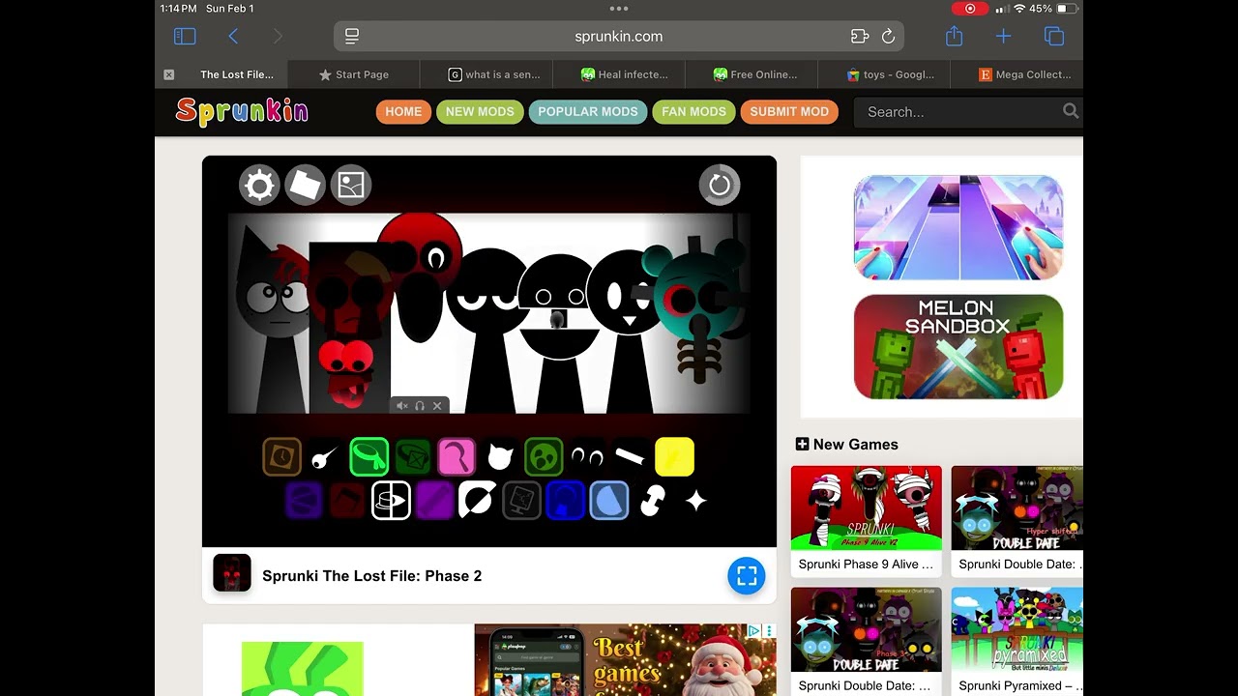Viewport: 1238px width, 696px height.
Task: Enter fullscreen with the blue button
Action: (746, 576)
